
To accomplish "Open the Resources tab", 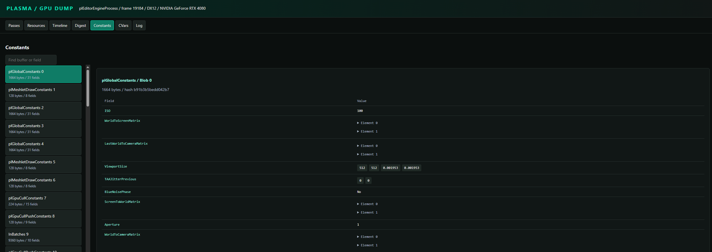I will (x=36, y=25).
